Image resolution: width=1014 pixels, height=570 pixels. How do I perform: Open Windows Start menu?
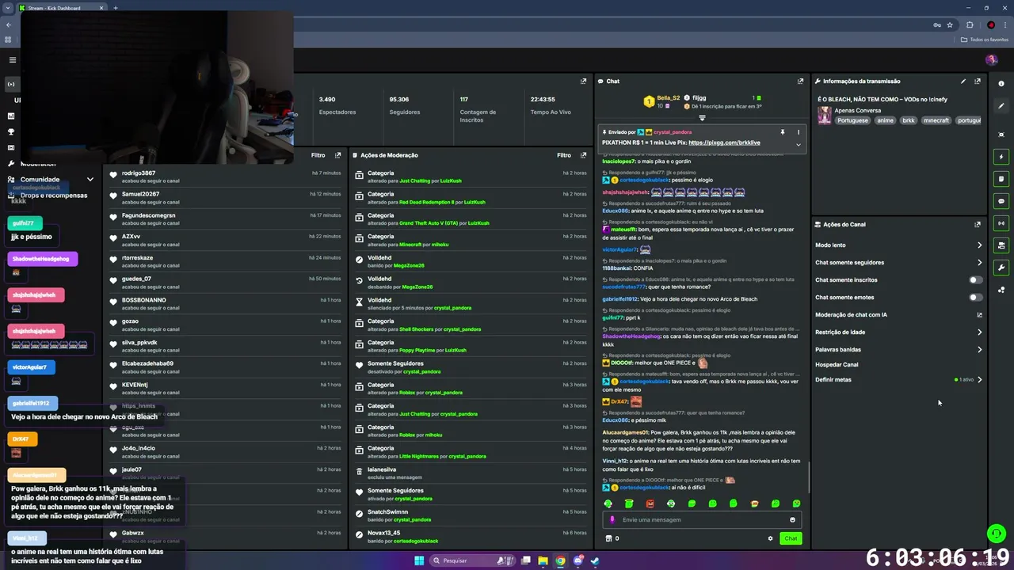pyautogui.click(x=419, y=560)
